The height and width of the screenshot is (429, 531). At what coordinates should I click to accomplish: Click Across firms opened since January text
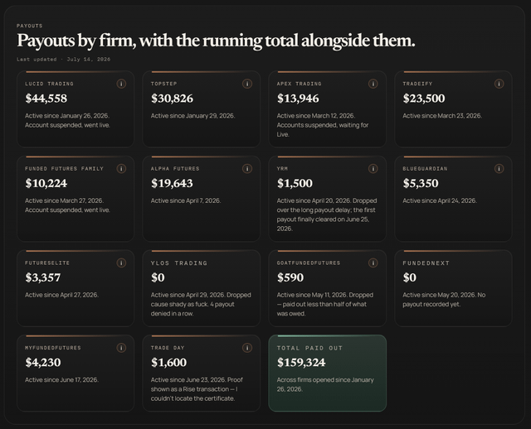pos(325,384)
